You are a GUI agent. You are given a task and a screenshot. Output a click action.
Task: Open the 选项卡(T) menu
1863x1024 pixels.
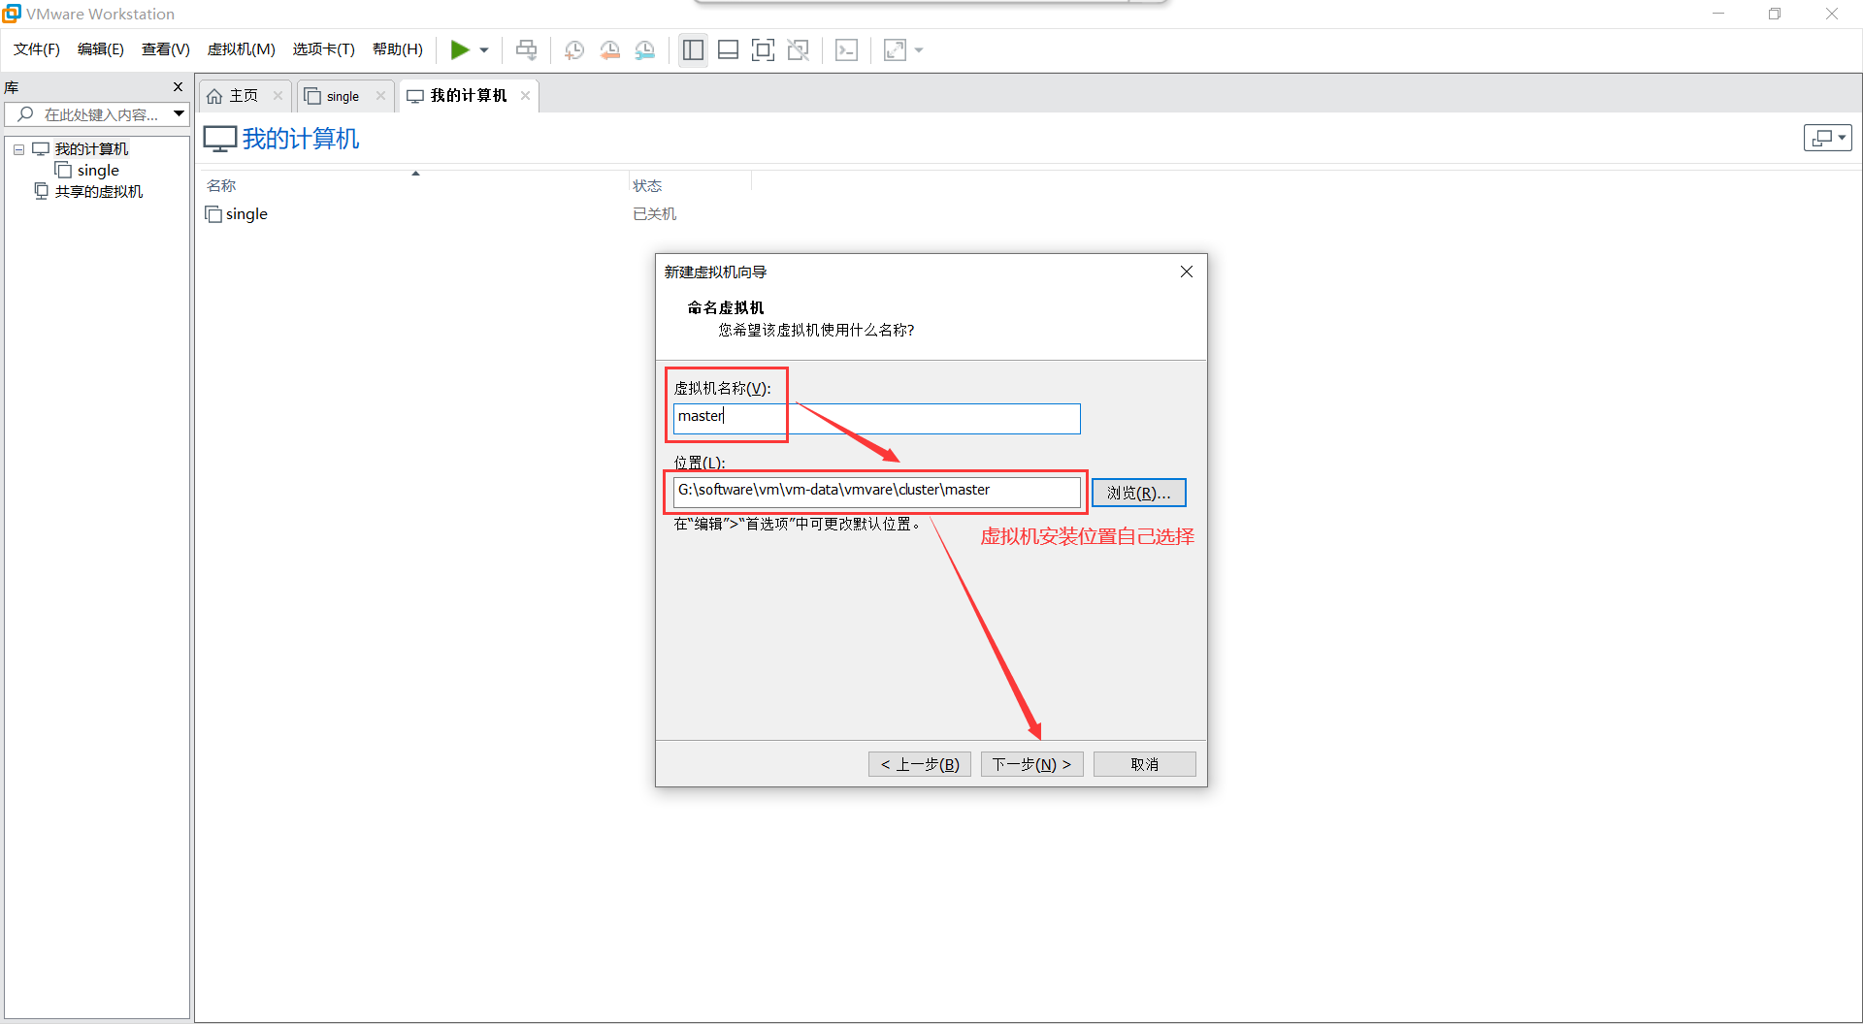(324, 49)
